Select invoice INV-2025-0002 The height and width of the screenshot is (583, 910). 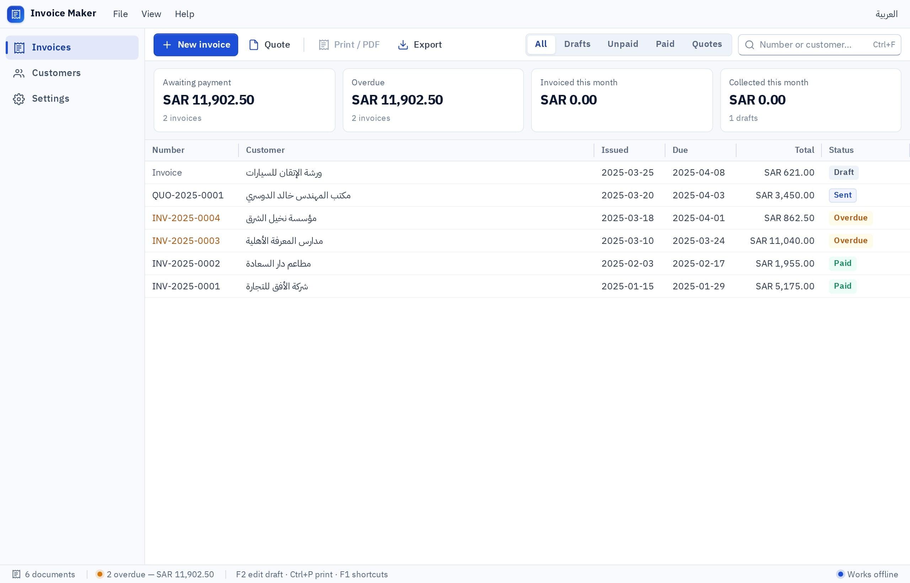tap(527, 263)
